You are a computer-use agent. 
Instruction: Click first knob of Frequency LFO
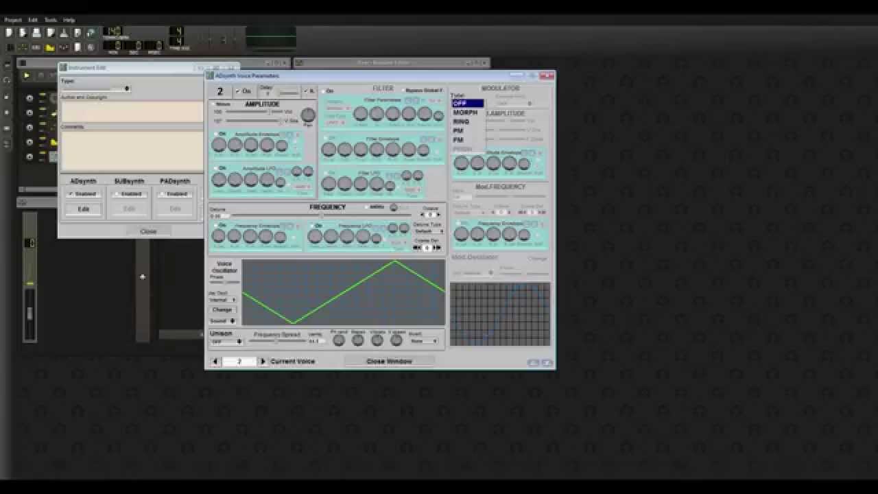315,237
